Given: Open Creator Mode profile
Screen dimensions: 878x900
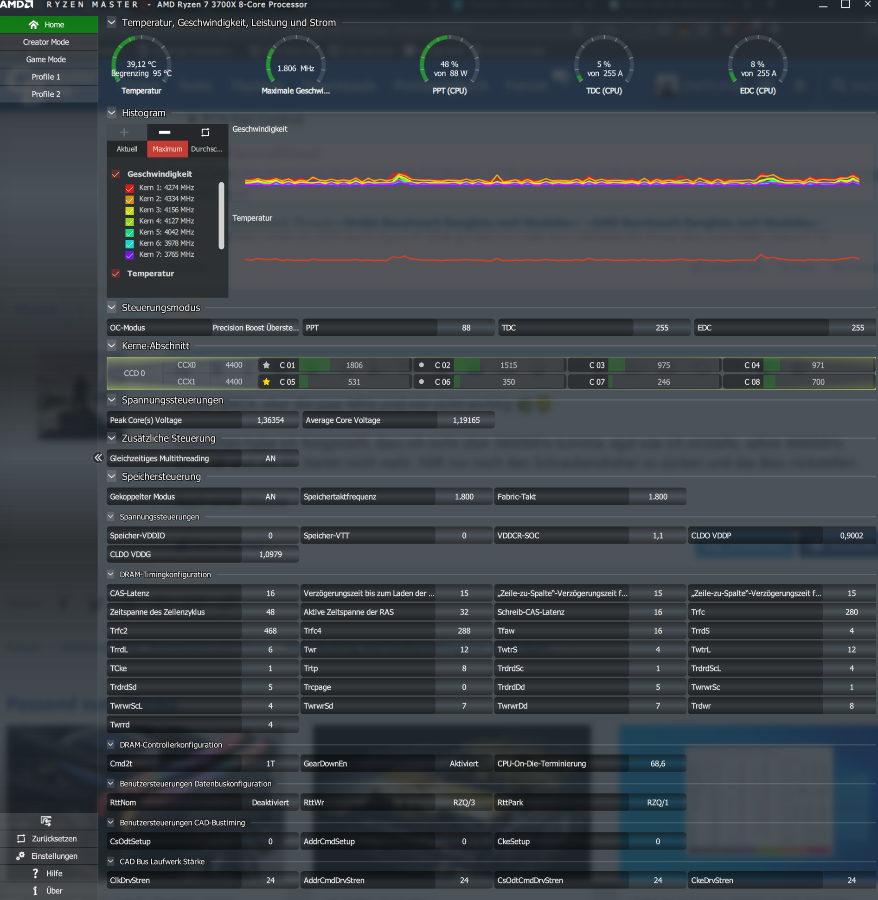Looking at the screenshot, I should coord(49,42).
